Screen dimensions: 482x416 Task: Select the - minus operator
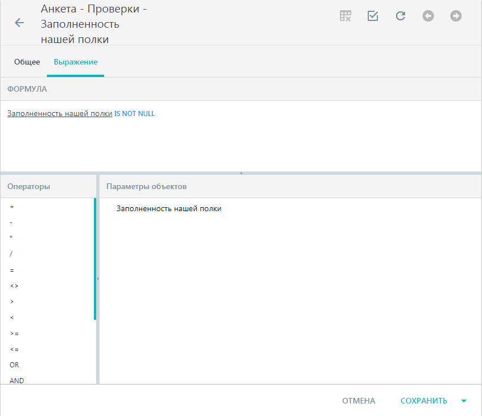point(11,222)
